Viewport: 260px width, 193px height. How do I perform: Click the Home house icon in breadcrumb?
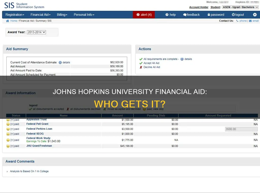pos(7,21)
